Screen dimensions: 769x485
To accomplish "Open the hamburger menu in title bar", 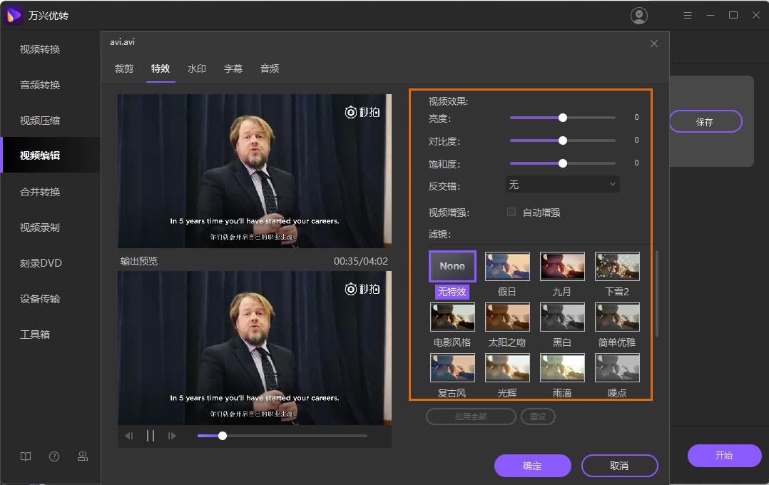I will coord(688,15).
